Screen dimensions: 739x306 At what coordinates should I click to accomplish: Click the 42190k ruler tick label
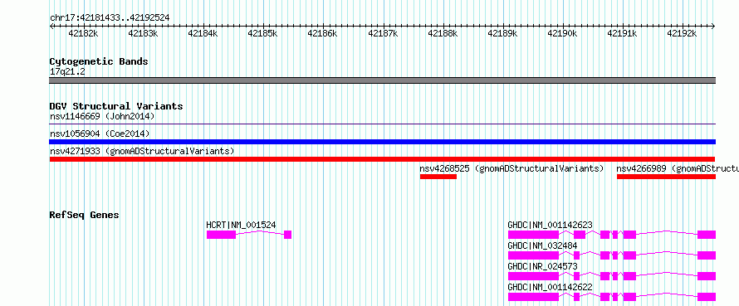[562, 33]
